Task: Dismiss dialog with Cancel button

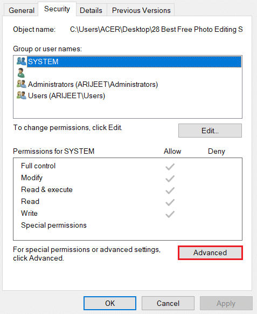Action: point(168,303)
